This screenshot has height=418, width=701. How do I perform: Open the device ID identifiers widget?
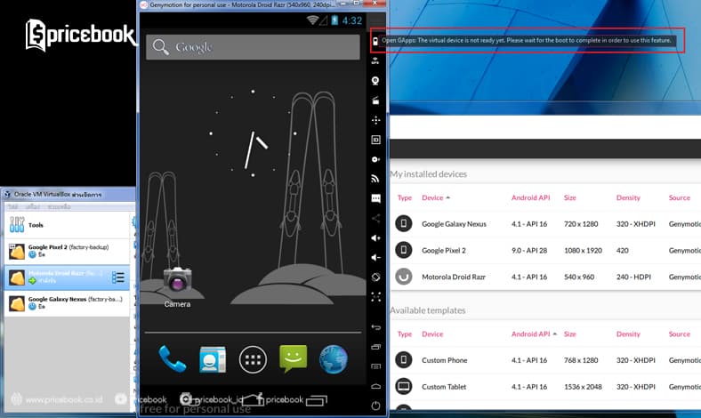375,140
